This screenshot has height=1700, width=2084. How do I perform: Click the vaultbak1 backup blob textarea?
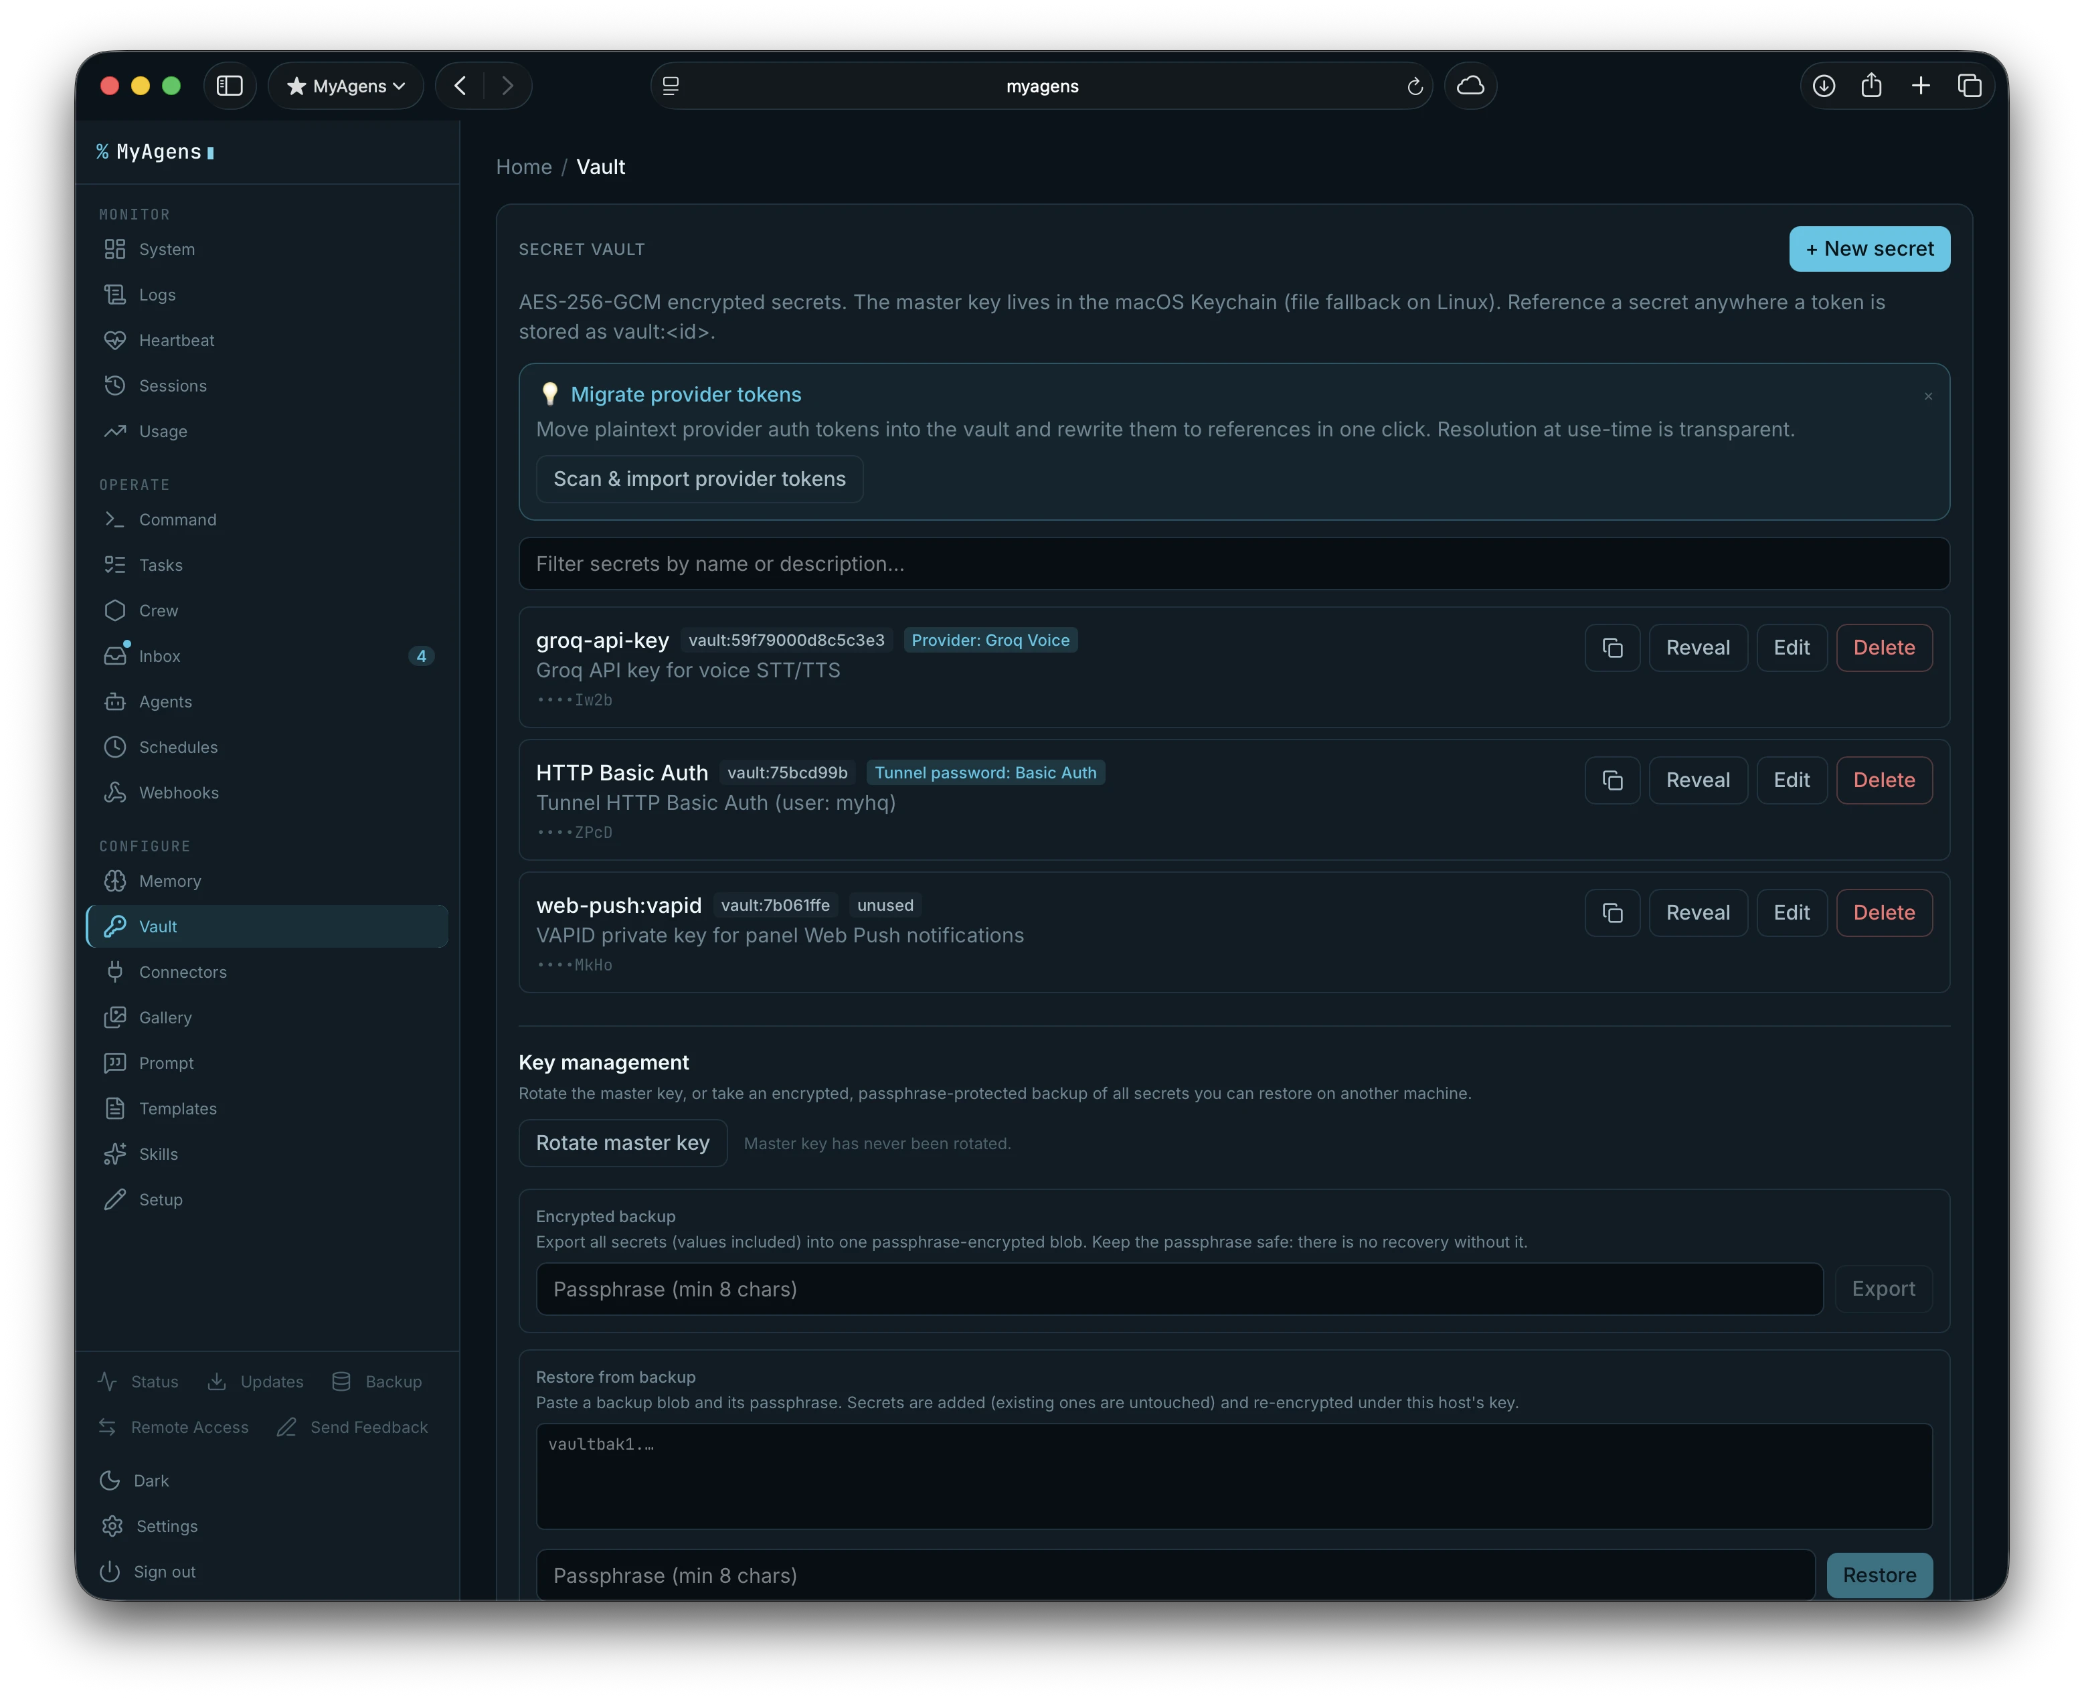click(x=1234, y=1476)
